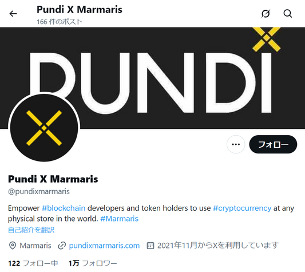Screen dimensions: 305x272
Task: Open the 122 フォロー中 following list
Action: [33, 263]
